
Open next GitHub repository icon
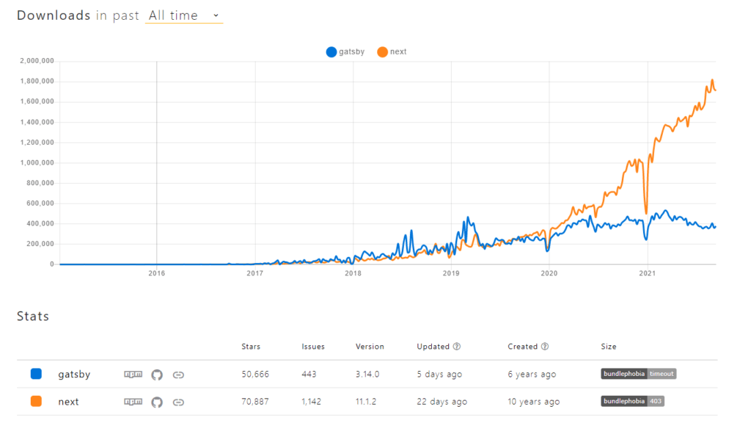[157, 402]
